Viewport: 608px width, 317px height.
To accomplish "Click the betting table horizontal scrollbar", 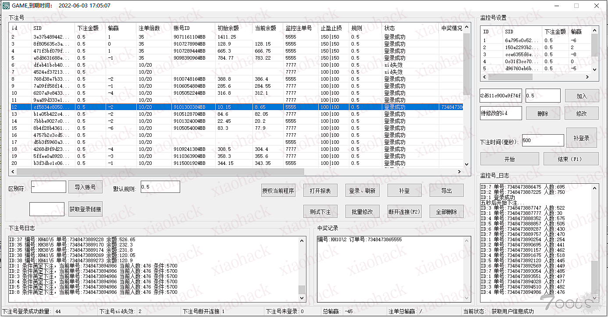I will [158, 172].
